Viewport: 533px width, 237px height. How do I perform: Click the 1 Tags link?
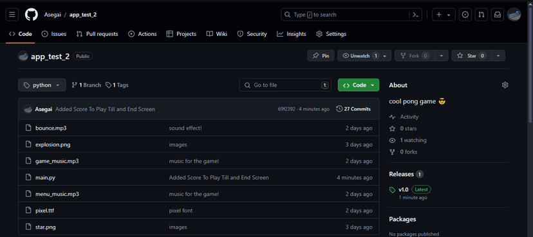pyautogui.click(x=117, y=85)
